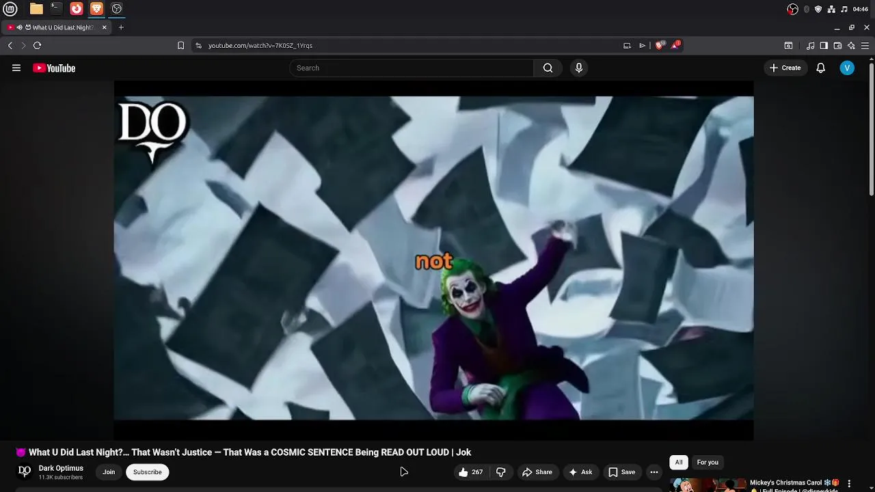Open the YouTube guide menu
Image resolution: width=875 pixels, height=492 pixels.
pos(16,68)
